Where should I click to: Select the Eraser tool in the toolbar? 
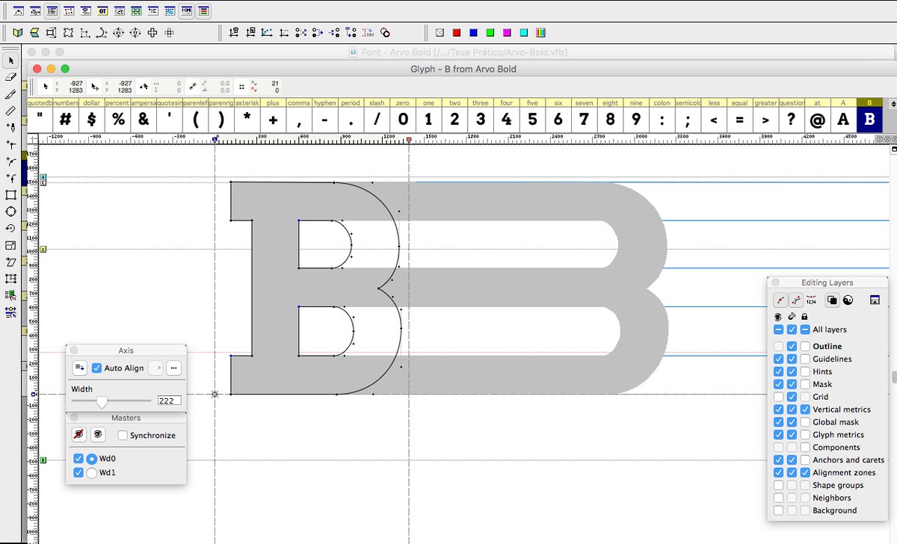tap(10, 77)
